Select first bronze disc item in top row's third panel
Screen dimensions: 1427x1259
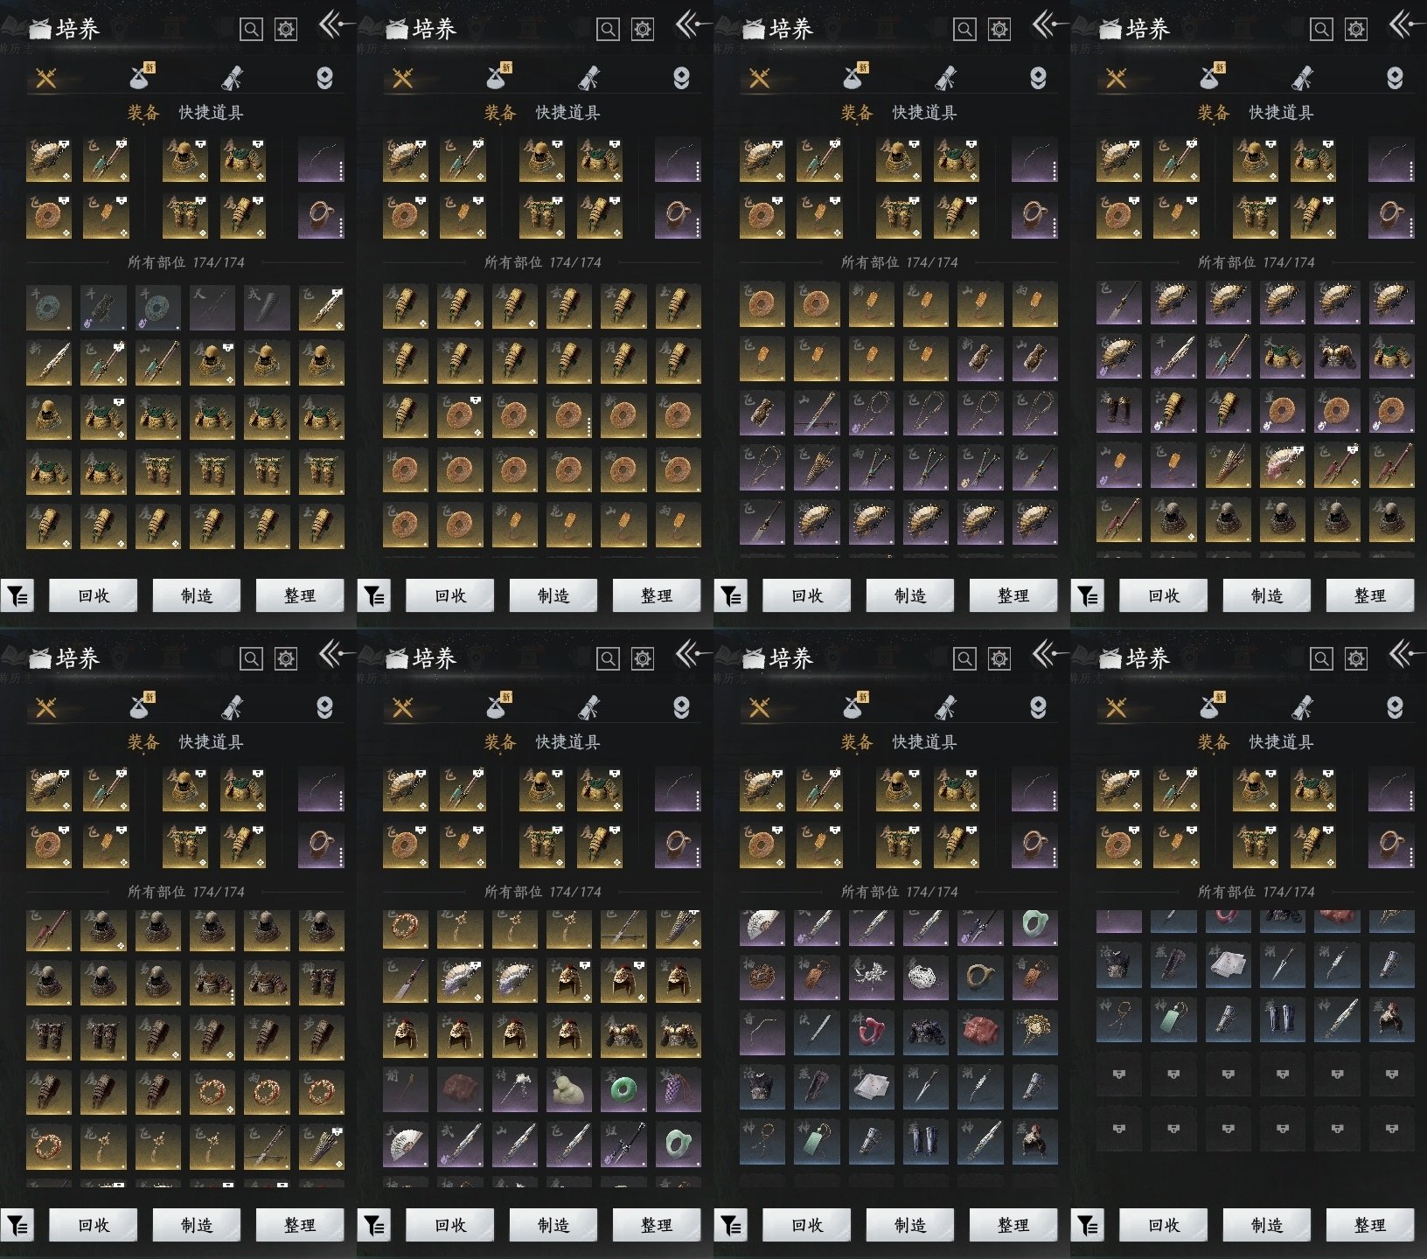click(762, 304)
